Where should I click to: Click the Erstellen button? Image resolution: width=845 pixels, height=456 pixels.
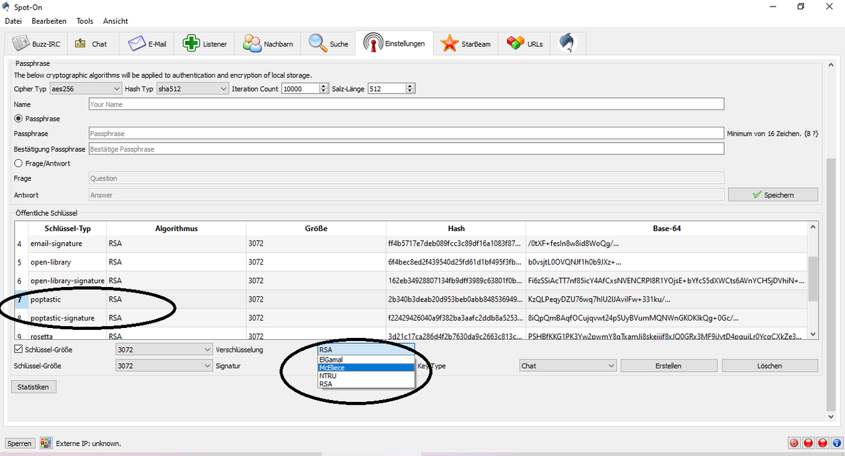668,366
